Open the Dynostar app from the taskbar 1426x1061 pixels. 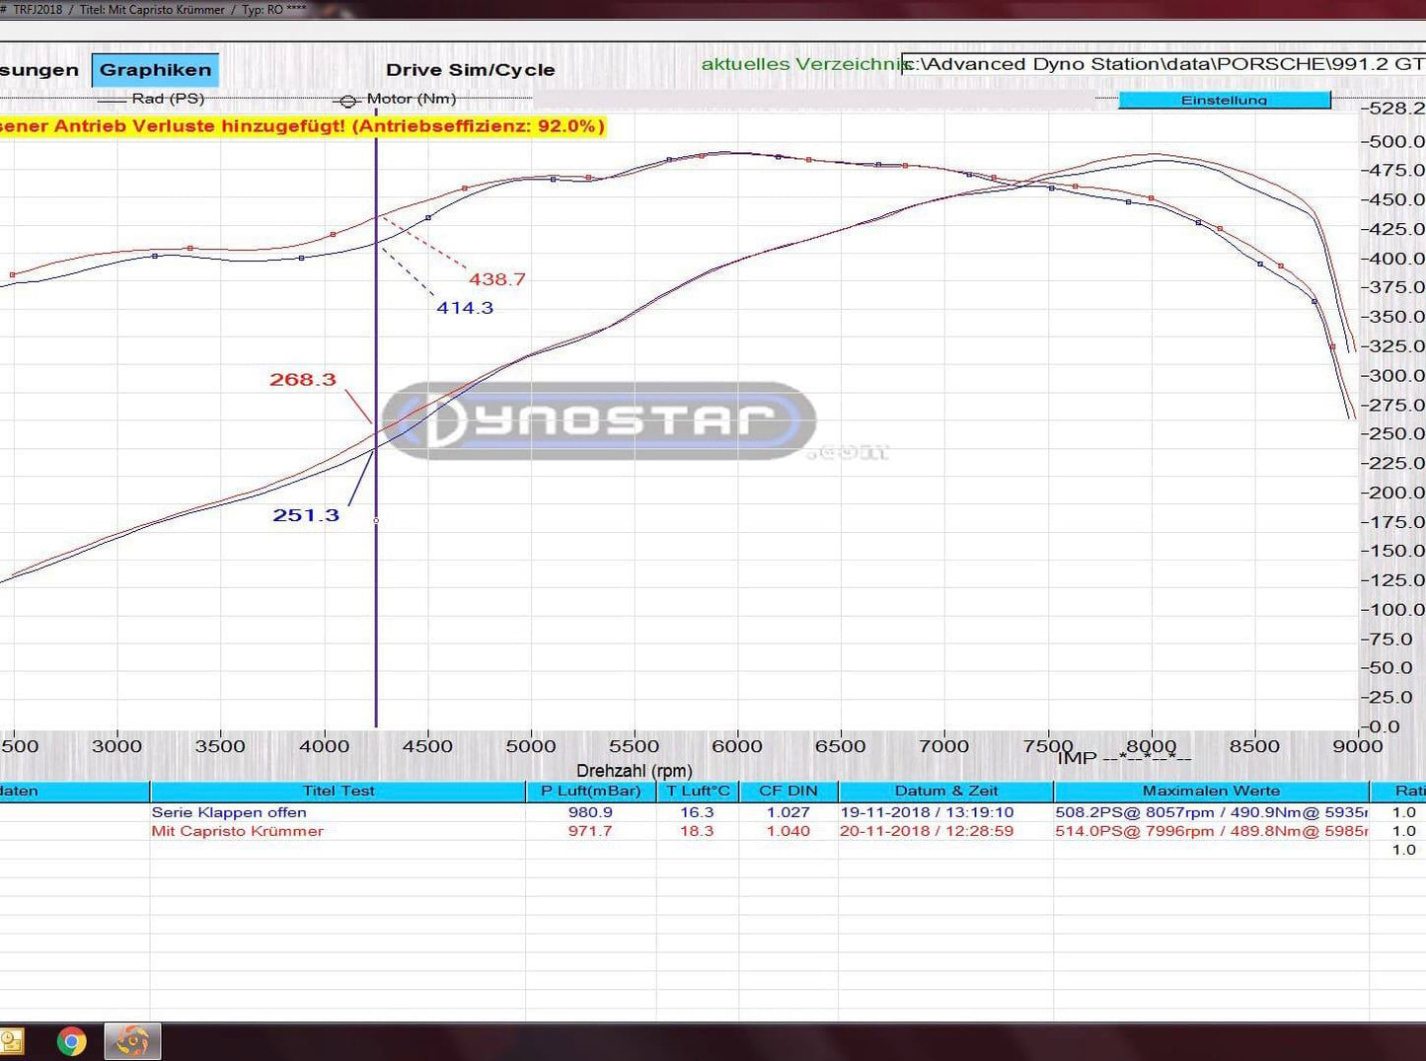click(131, 1040)
